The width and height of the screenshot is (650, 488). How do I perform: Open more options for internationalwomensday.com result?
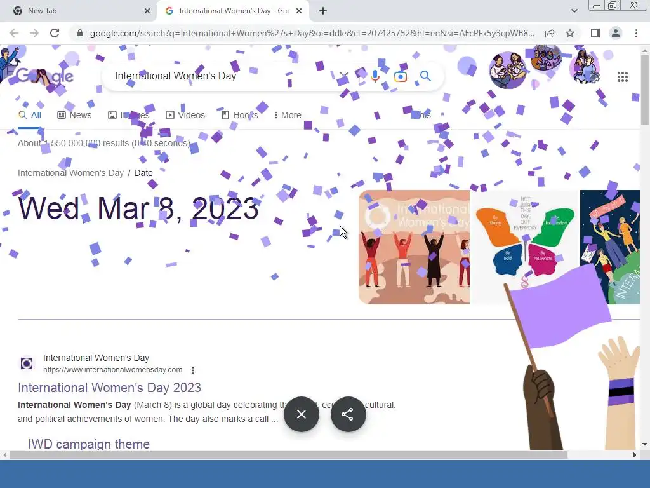point(193,370)
